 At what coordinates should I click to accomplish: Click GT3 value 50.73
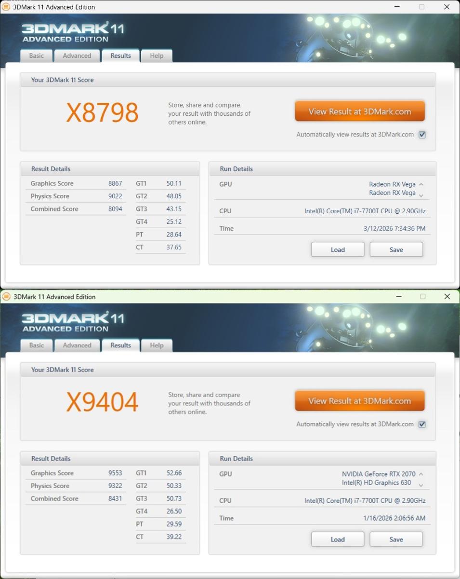click(x=174, y=498)
